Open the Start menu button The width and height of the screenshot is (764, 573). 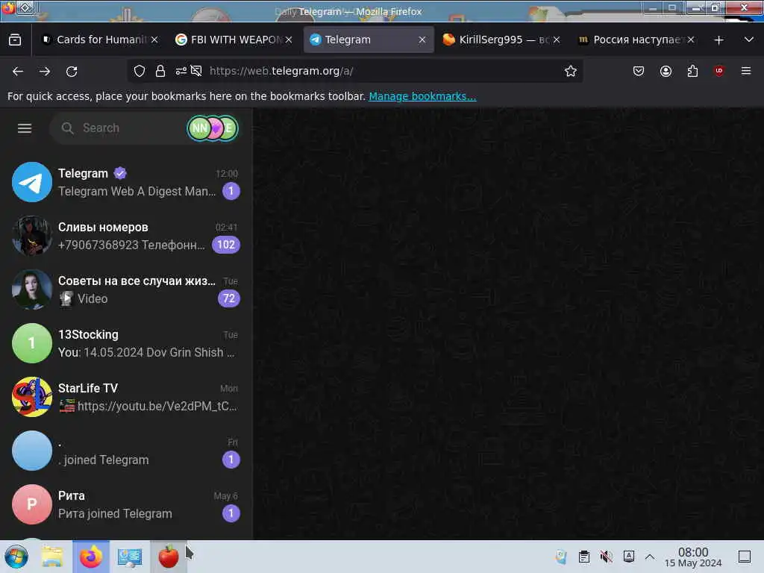tap(16, 557)
